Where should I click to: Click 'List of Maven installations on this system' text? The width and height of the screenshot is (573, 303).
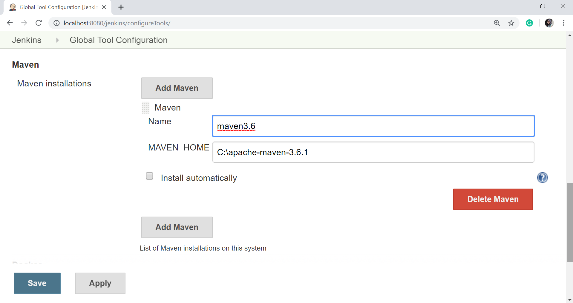tap(203, 248)
